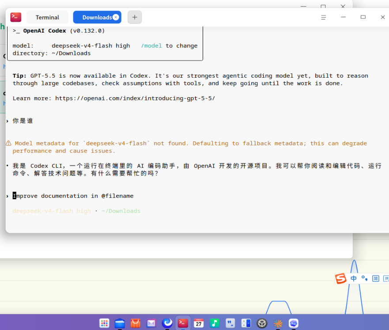Toggle simplified Chinese 简 button on Sogou bar

click(376, 278)
